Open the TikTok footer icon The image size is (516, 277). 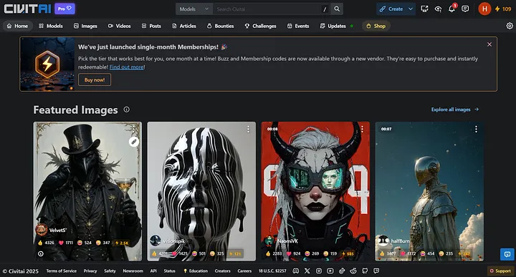coord(342,271)
